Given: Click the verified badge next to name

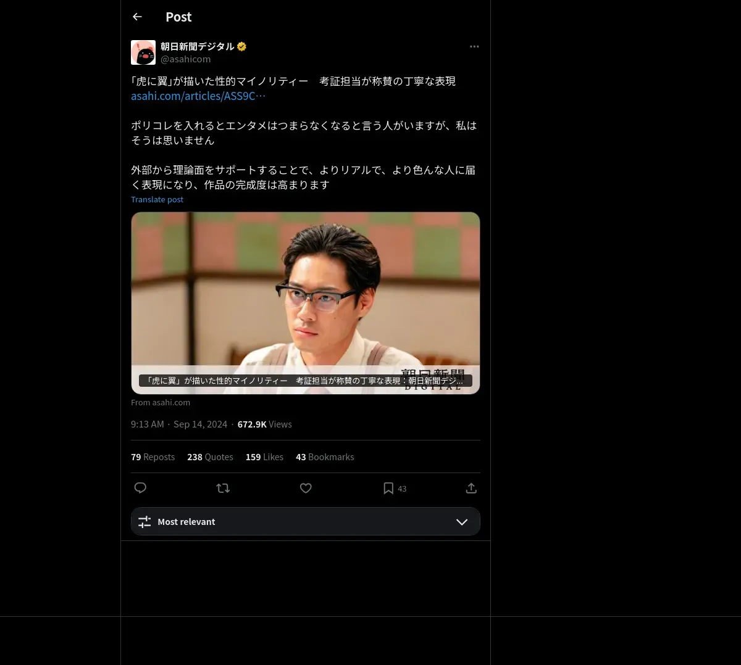Looking at the screenshot, I should pos(241,46).
